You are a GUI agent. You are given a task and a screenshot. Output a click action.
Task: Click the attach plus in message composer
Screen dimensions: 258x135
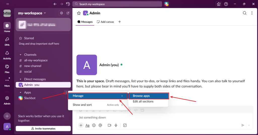coord(81,125)
